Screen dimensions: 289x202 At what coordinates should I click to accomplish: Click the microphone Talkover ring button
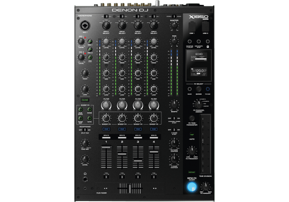point(90,57)
